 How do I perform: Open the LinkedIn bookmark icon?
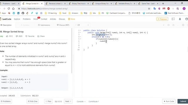click(18, 13)
